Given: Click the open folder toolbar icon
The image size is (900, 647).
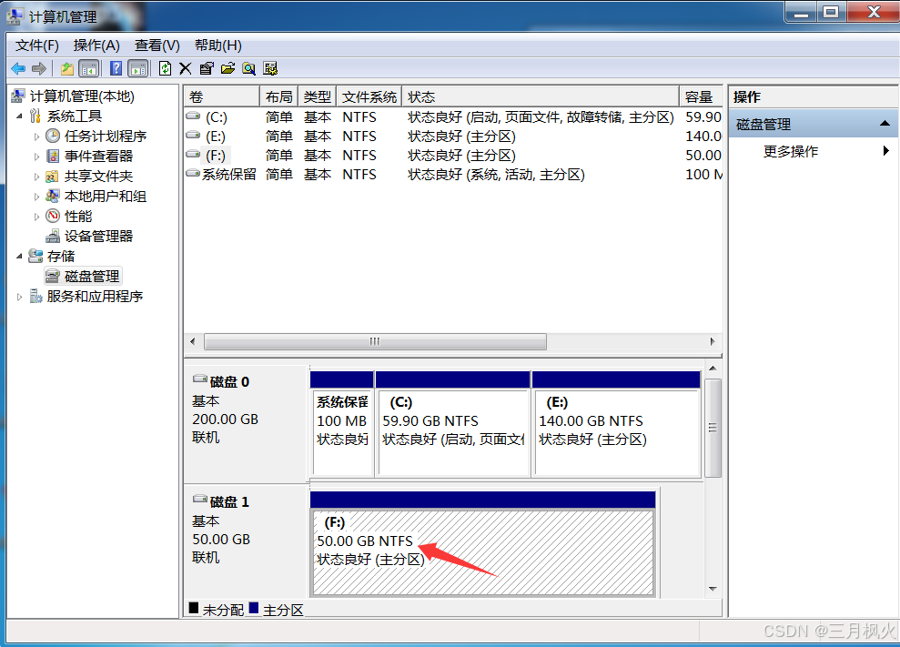Looking at the screenshot, I should tap(228, 69).
